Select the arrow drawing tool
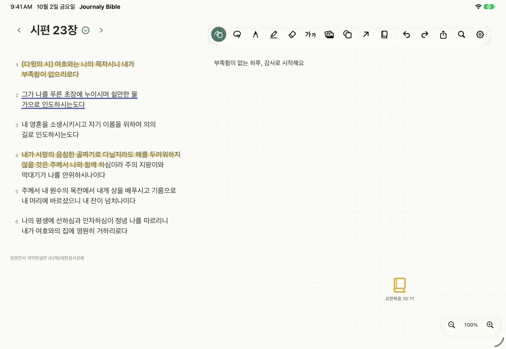 coord(366,34)
